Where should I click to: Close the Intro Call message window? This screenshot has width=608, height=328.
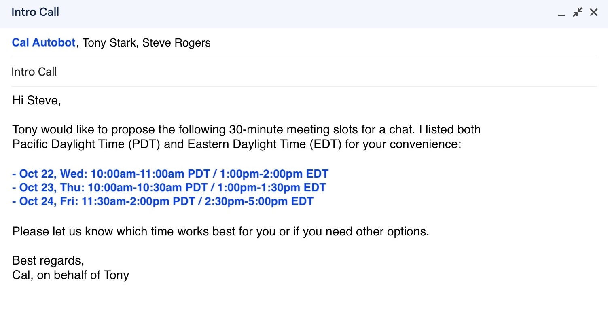593,12
